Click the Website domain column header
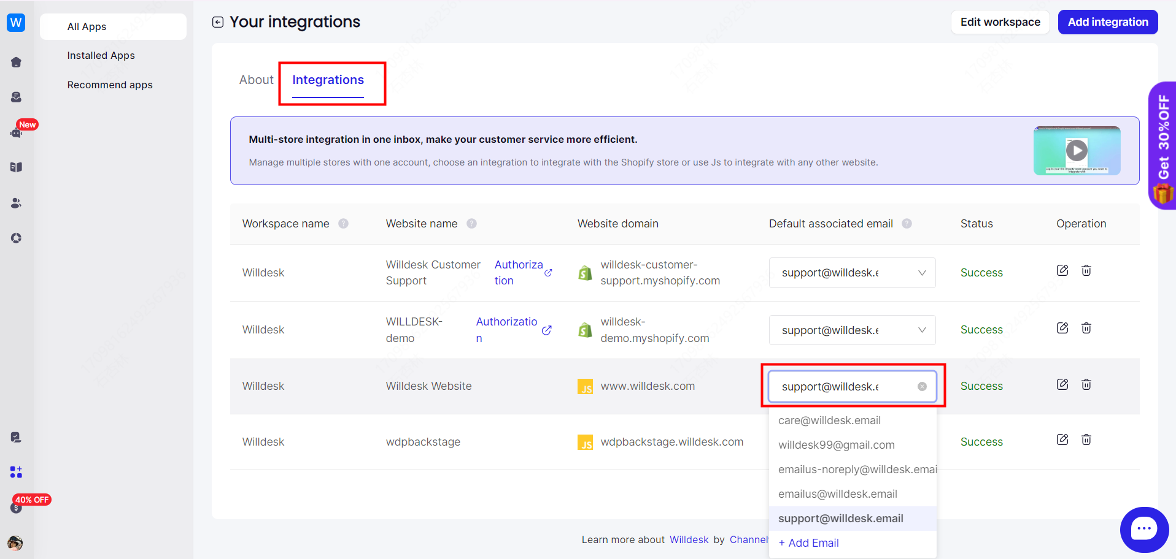Image resolution: width=1176 pixels, height=559 pixels. (617, 224)
